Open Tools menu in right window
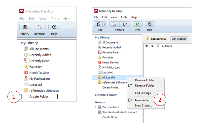The height and width of the screenshot is (129, 198). click(124, 17)
